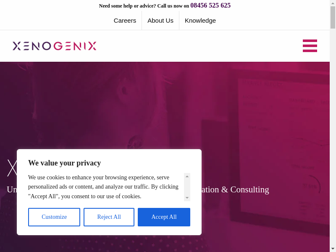
Task: Open the Careers menu item
Action: pos(125,21)
